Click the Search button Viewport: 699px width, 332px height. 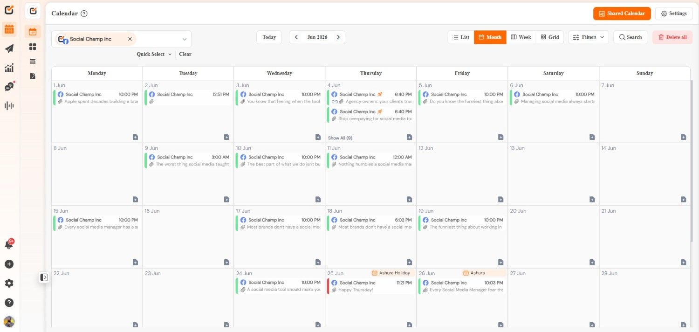630,37
